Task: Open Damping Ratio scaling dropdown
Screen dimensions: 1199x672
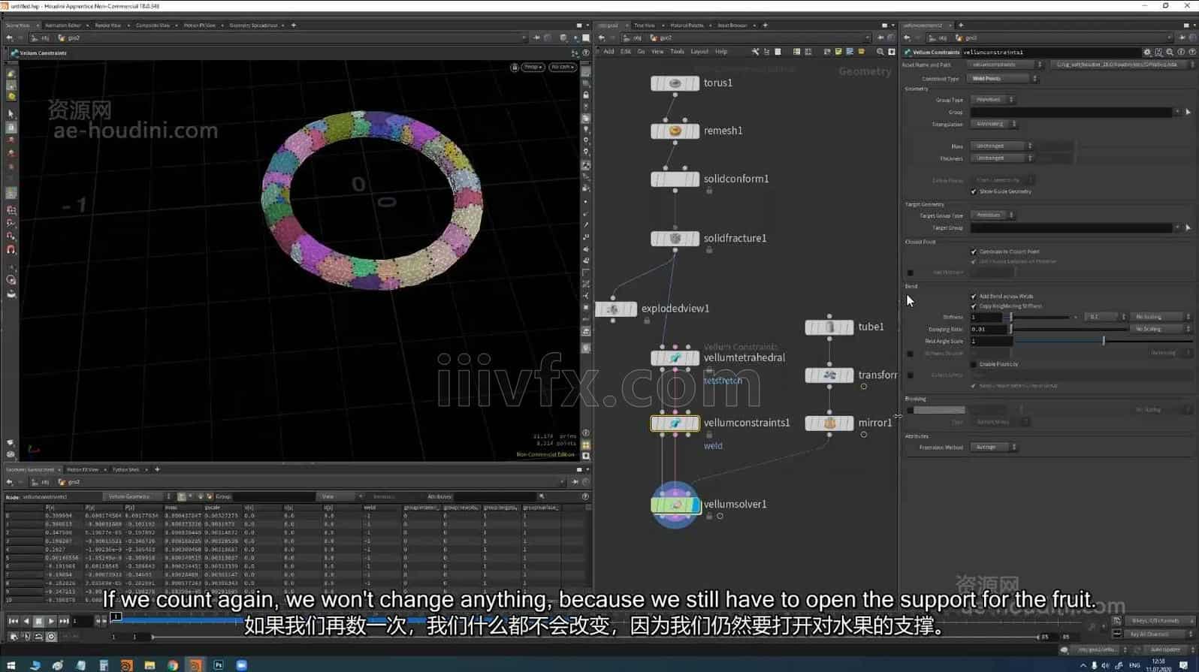Action: [x=1161, y=330]
